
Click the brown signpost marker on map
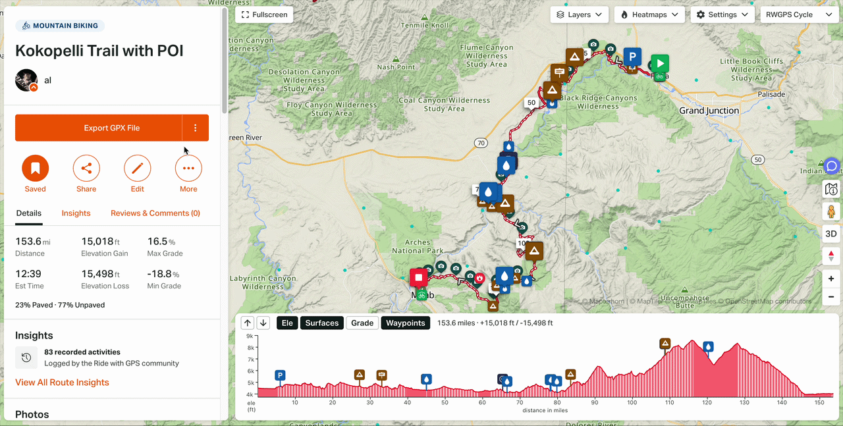coord(560,71)
